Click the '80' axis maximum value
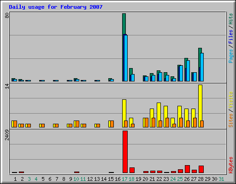 point(7,16)
